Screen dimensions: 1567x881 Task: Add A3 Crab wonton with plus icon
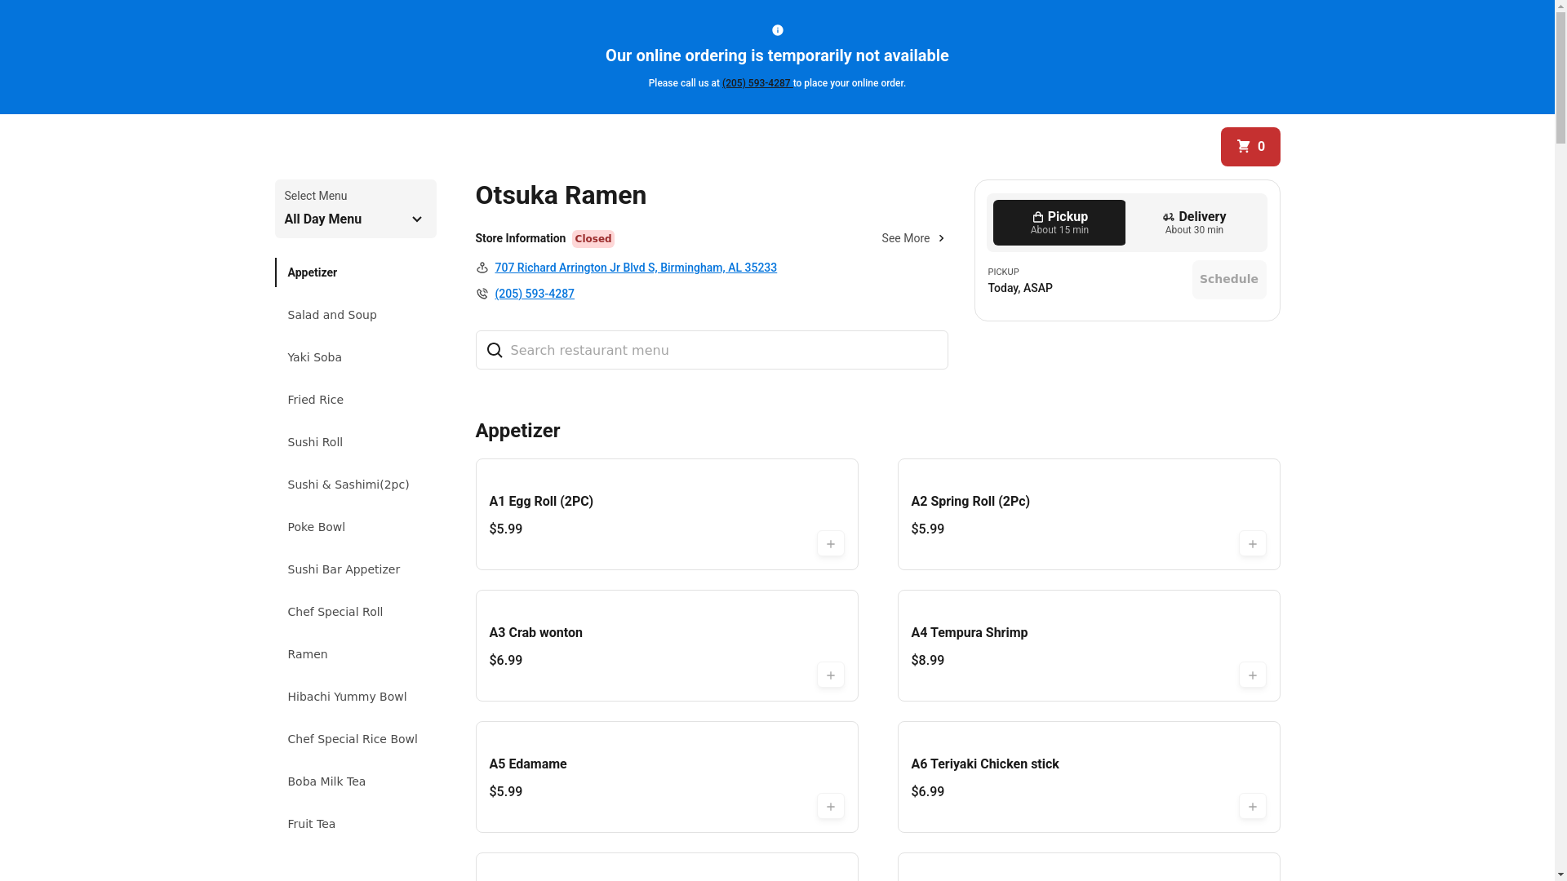click(831, 675)
